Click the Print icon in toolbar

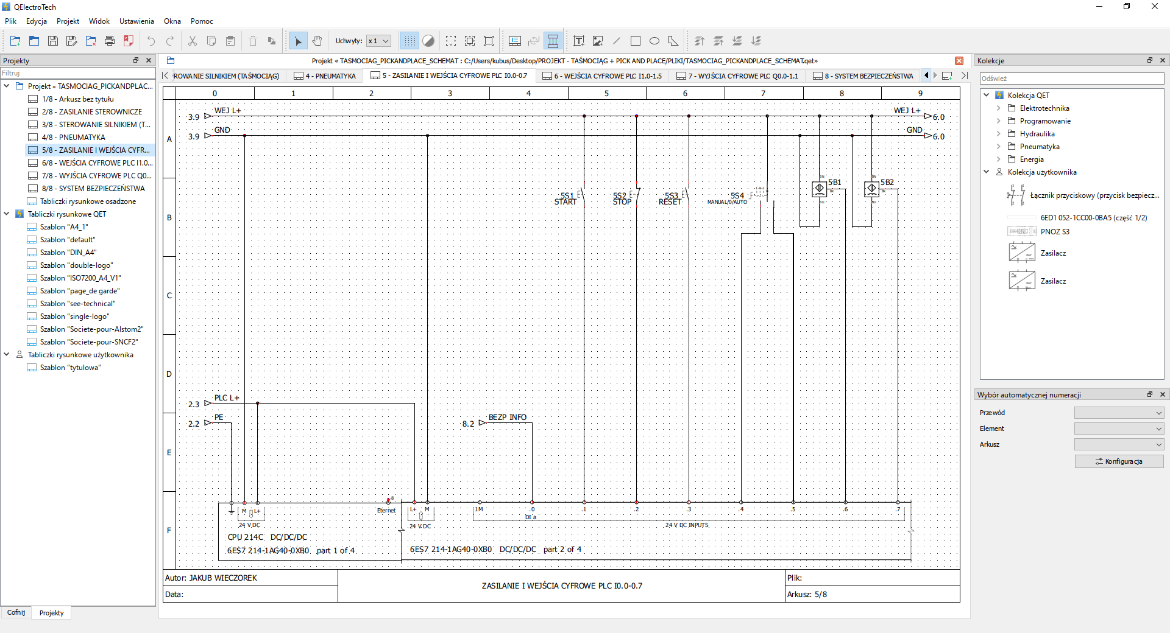pyautogui.click(x=110, y=41)
